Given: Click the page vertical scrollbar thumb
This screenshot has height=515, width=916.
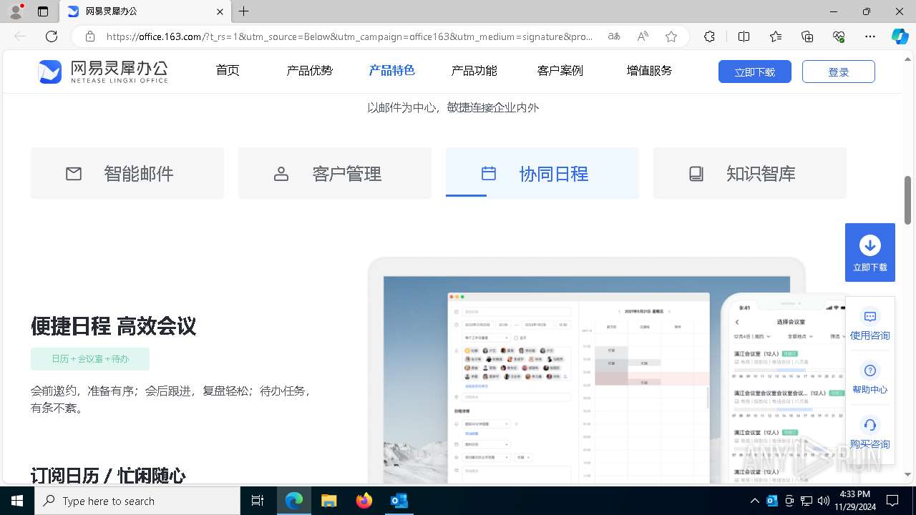Looking at the screenshot, I should 908,200.
